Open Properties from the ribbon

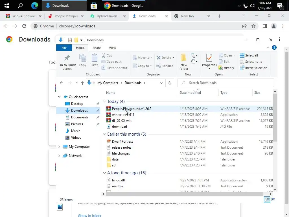pyautogui.click(x=209, y=62)
